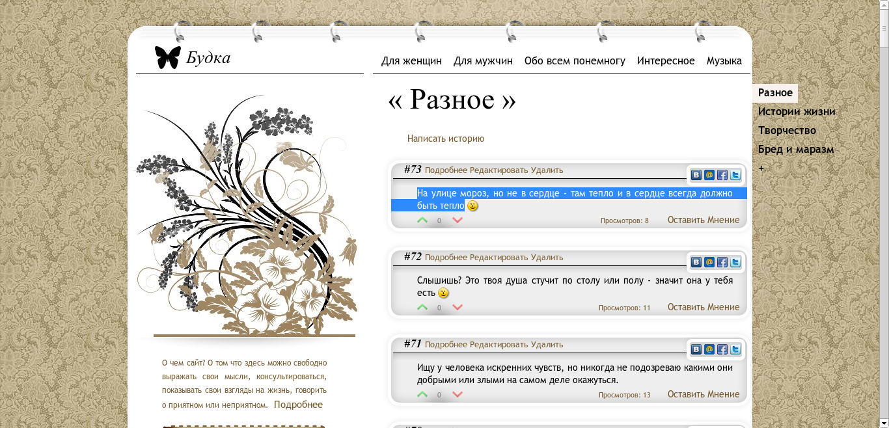Upvote post #71 with green arrow
Image resolution: width=889 pixels, height=428 pixels.
pos(422,395)
